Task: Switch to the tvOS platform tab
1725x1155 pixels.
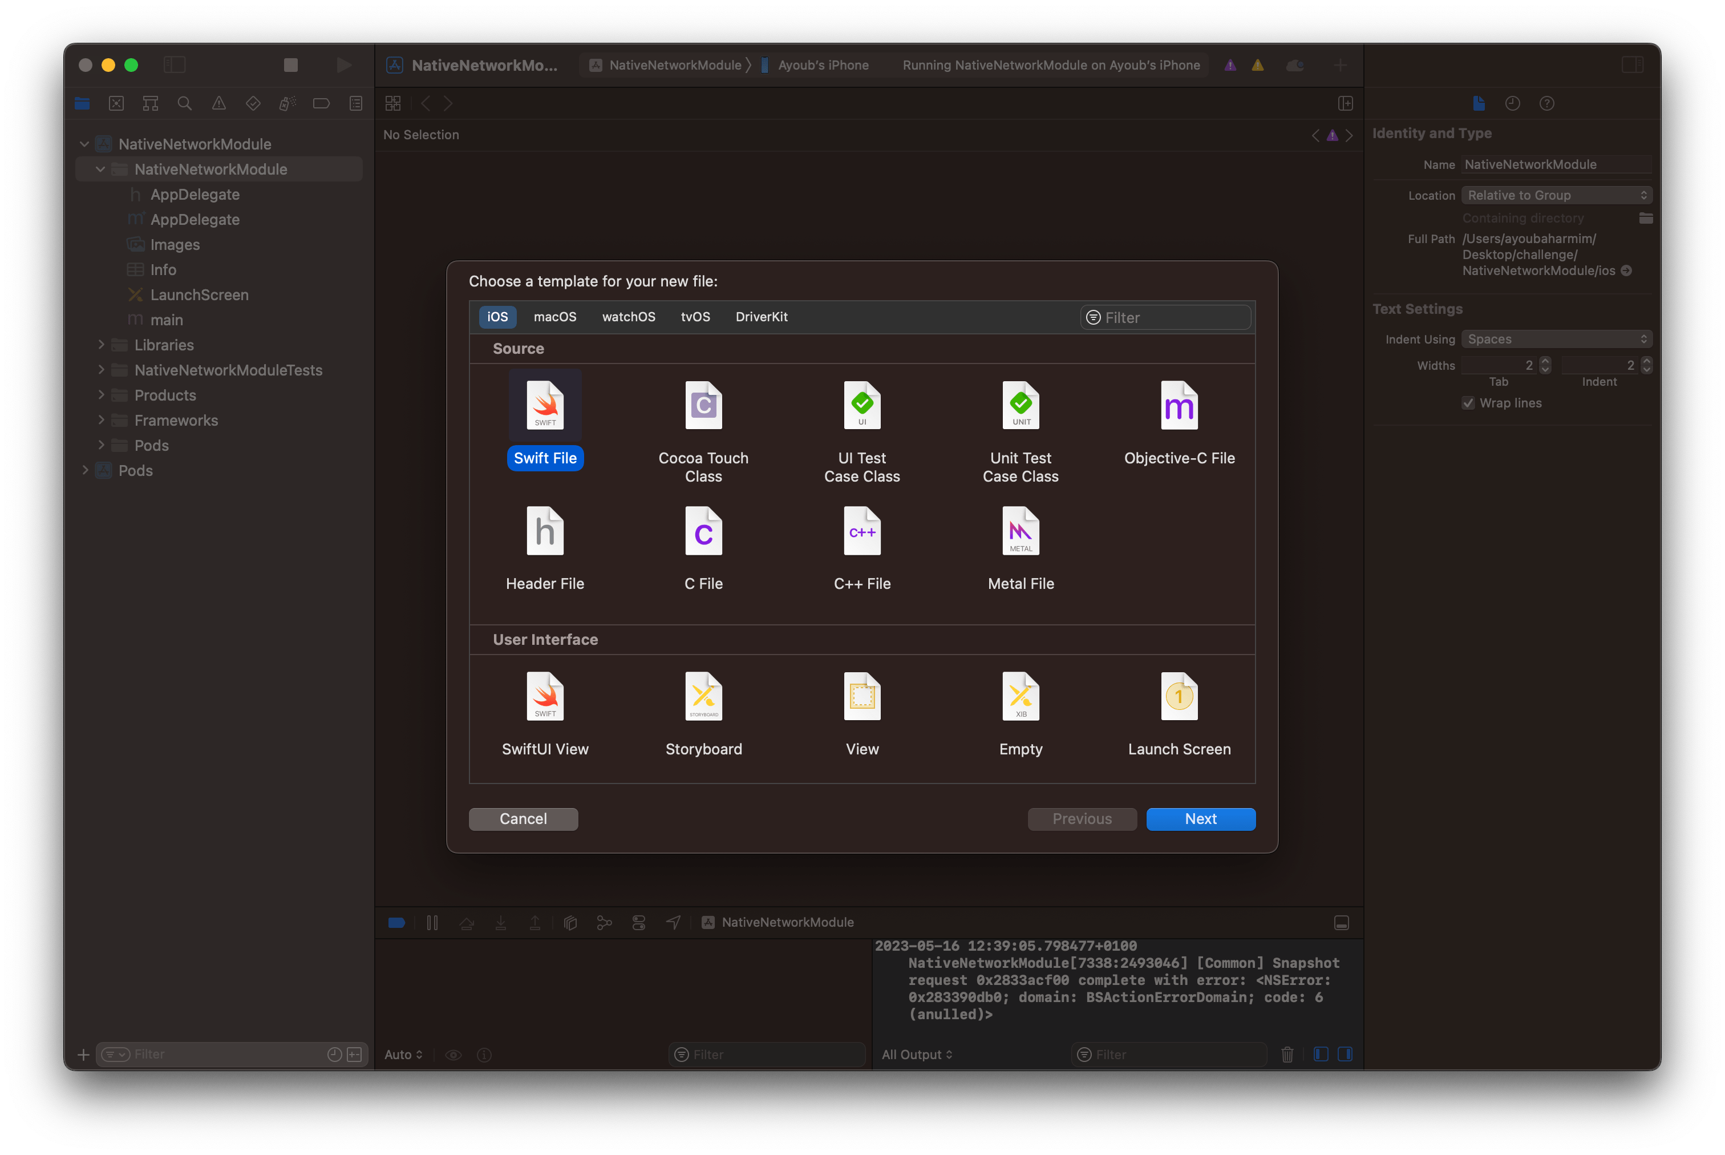Action: pos(695,317)
